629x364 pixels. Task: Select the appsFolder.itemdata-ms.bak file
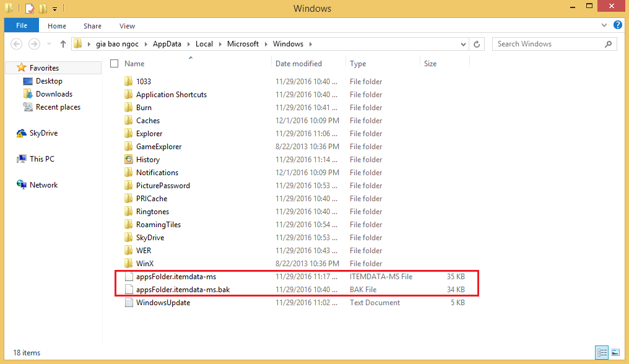pos(183,290)
